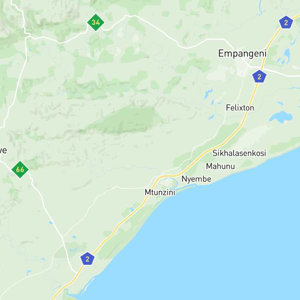Click the cut-off 've' label near route 66
The image size is (300, 300).
point(3,150)
